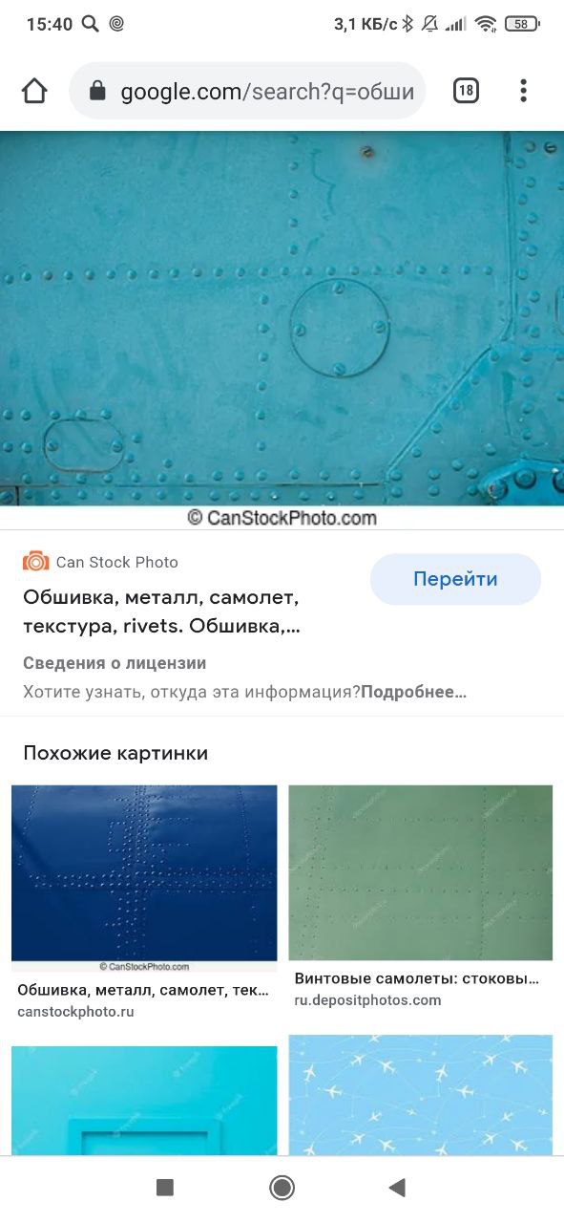Open the dark blue riveted metal thumbnail
The width and height of the screenshot is (564, 1223).
[x=144, y=878]
